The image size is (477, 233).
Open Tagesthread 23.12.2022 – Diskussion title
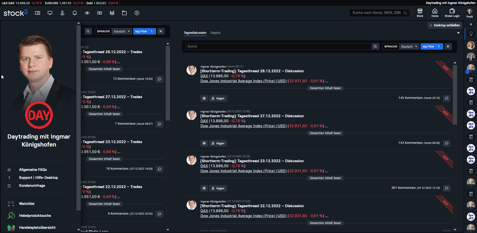tap(252, 161)
